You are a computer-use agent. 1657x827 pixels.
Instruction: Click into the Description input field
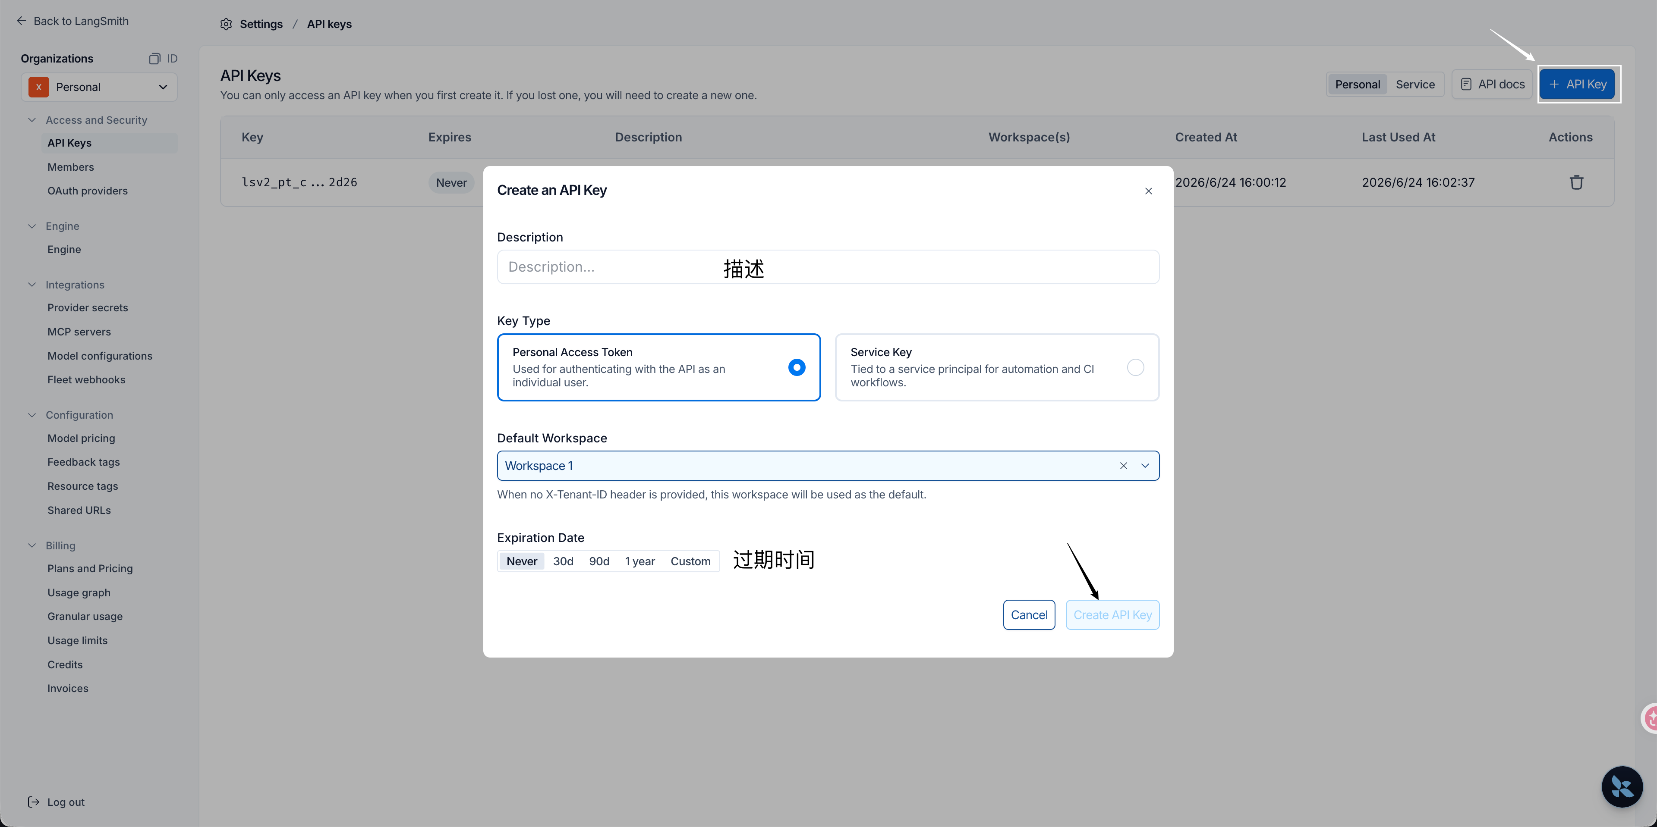click(828, 266)
